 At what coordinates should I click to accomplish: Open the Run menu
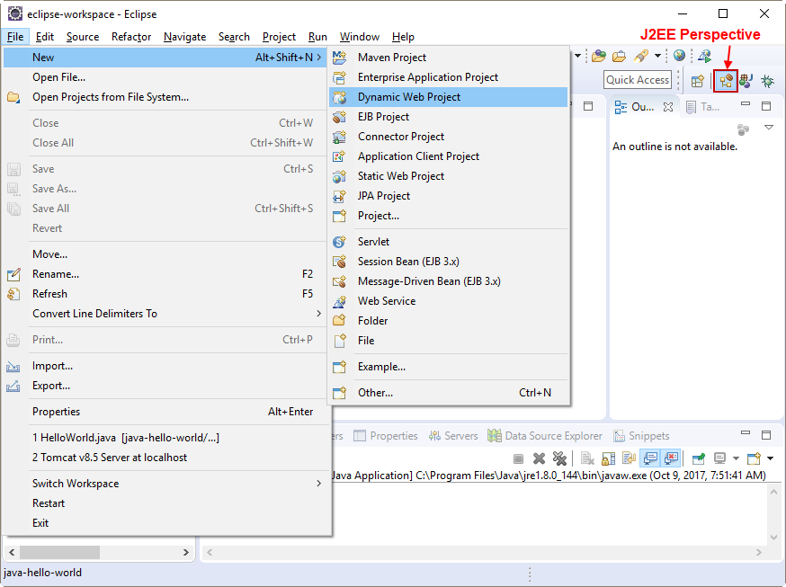coord(317,37)
